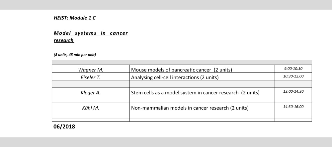Viewport: 332px width, 147px height.
Task: Click 'Mouse models of pancreatic cancer' text
Action: click(171, 70)
